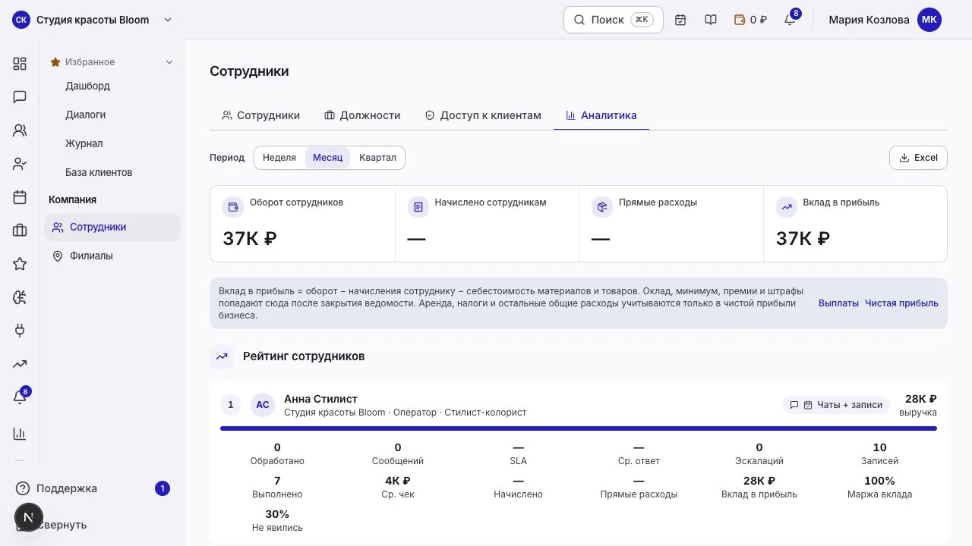
Task: Export analytics with the Excel button
Action: tap(918, 158)
